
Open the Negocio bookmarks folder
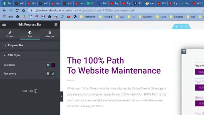click(x=177, y=17)
